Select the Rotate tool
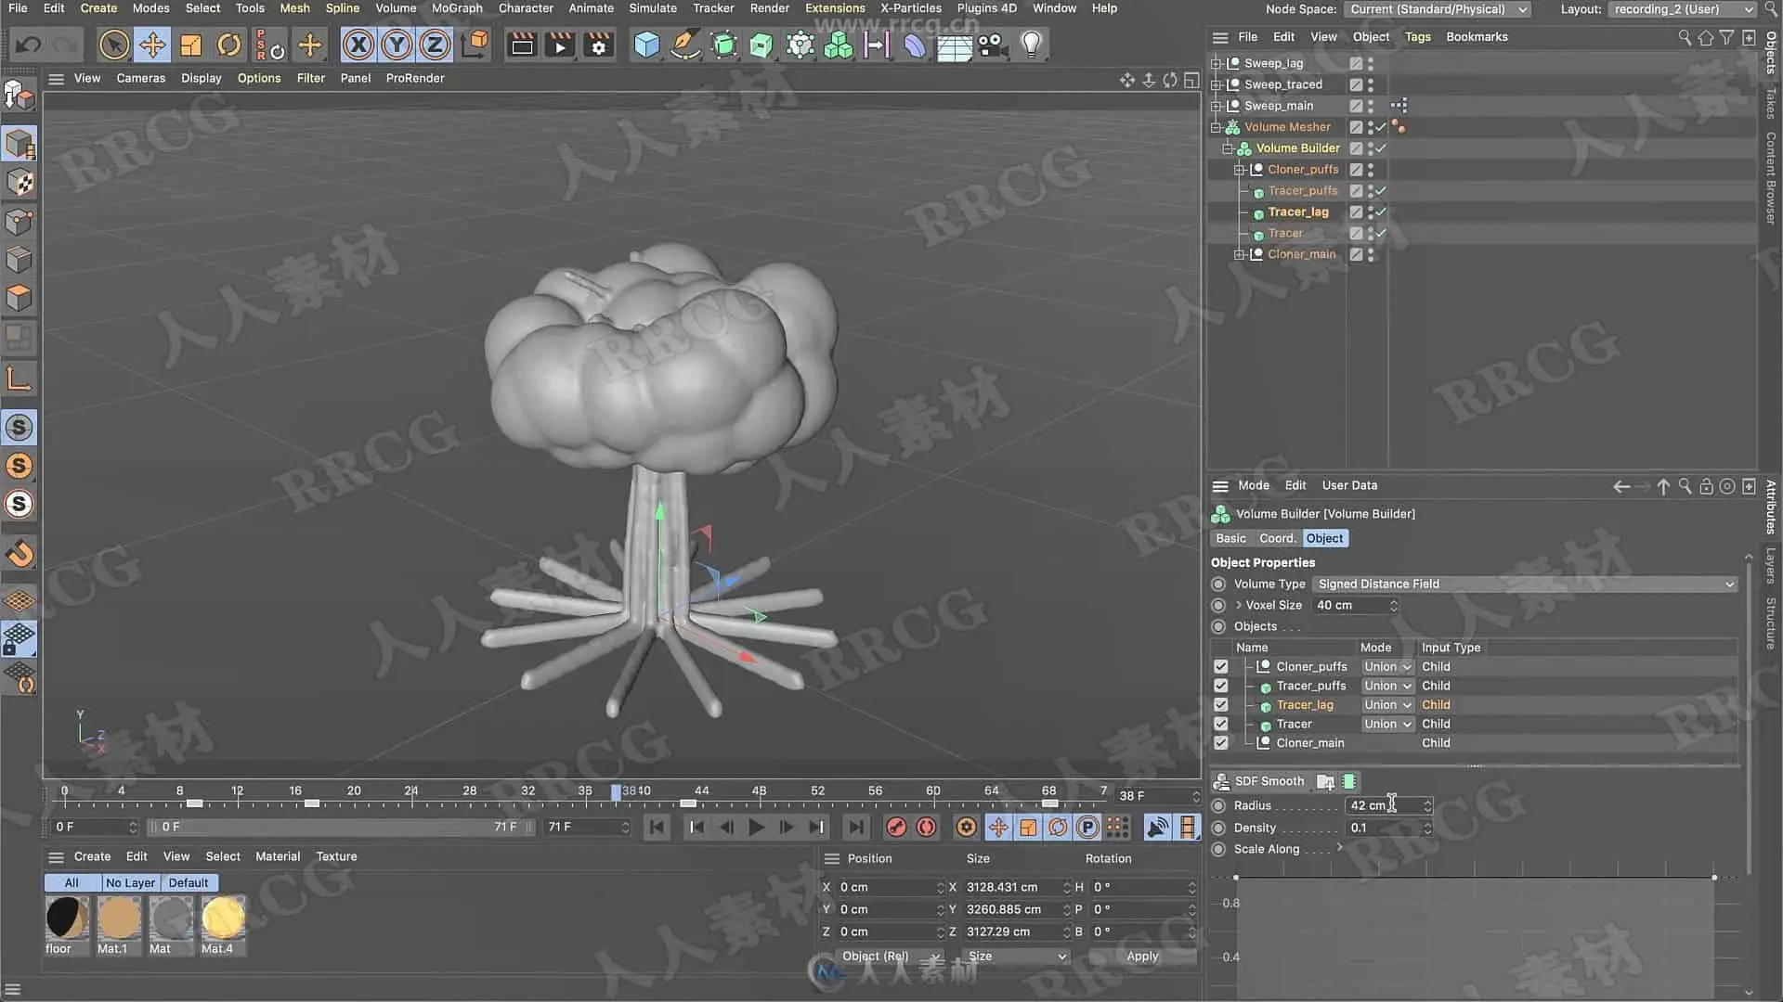 [x=228, y=45]
